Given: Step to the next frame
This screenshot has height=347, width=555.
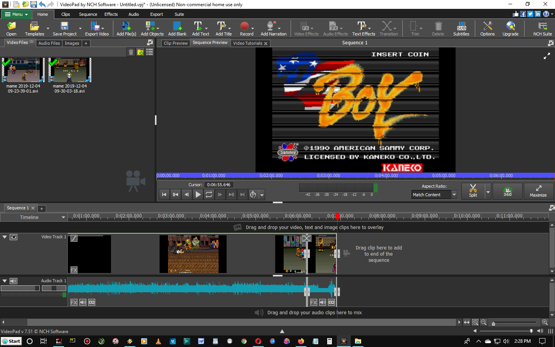Looking at the screenshot, I should point(220,195).
